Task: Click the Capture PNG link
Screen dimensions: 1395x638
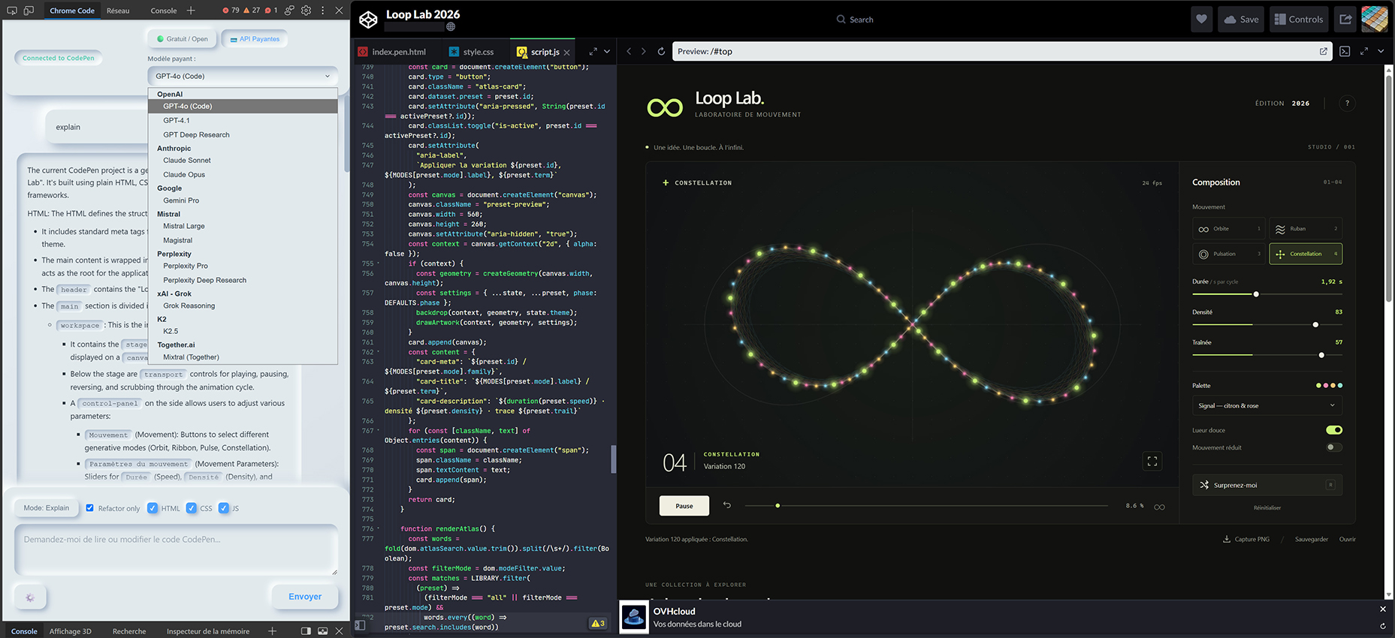Action: [1246, 539]
